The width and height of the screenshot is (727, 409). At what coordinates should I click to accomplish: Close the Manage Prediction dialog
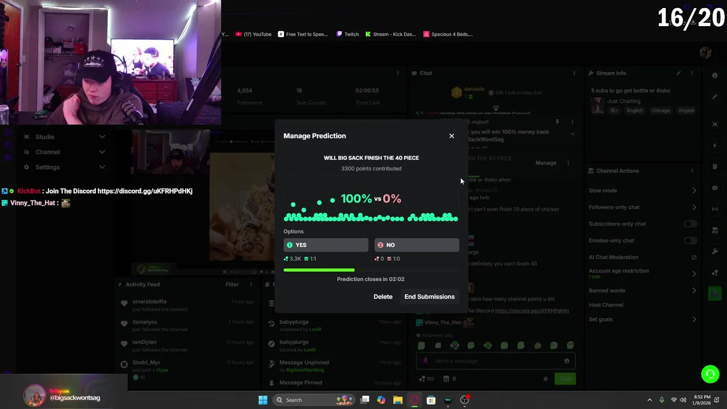click(452, 136)
